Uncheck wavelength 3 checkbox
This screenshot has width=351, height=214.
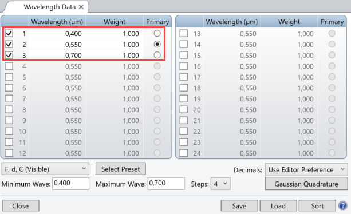tap(9, 55)
